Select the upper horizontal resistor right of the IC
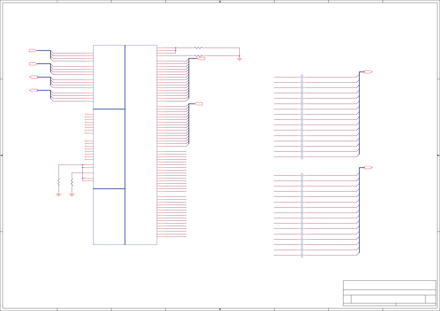The height and width of the screenshot is (311, 440). pos(198,48)
